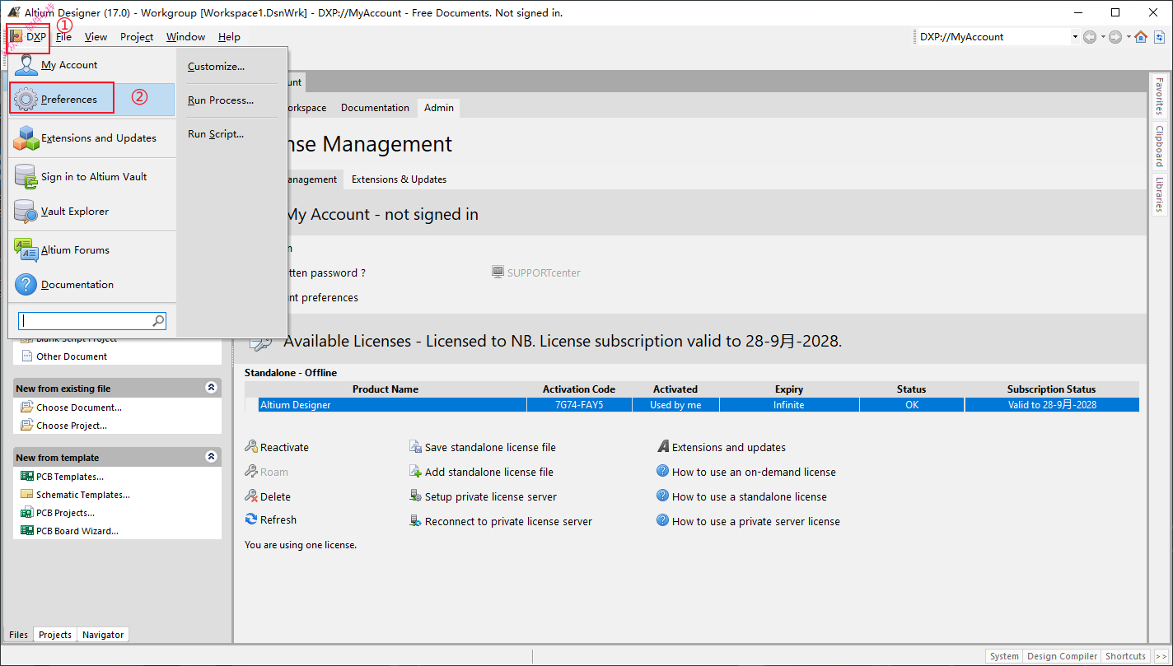
Task: Expand the status bar >> button
Action: pyautogui.click(x=1161, y=656)
